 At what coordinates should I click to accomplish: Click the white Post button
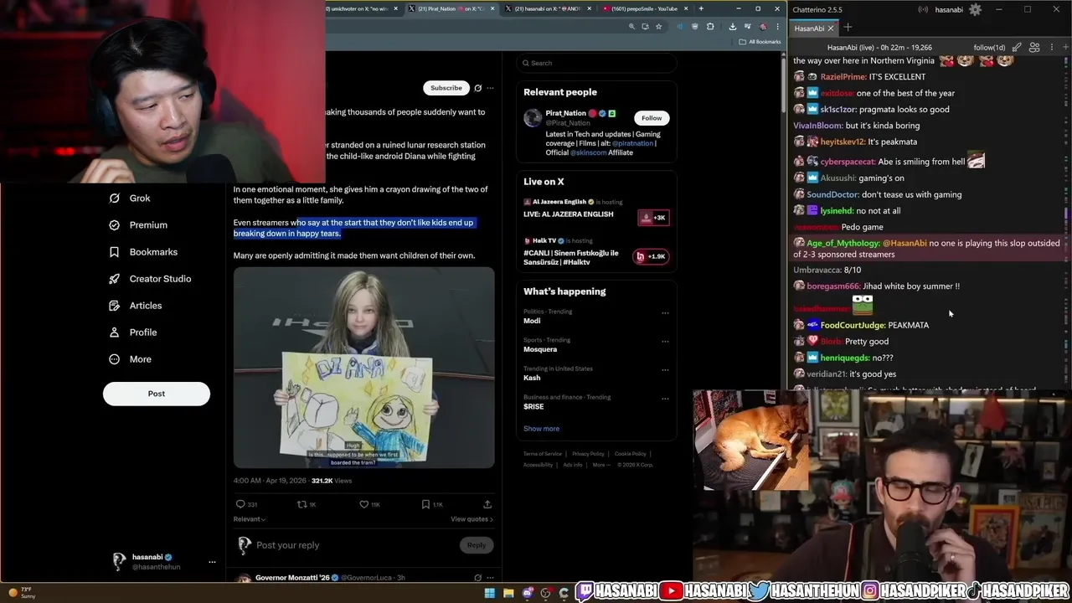[157, 394]
